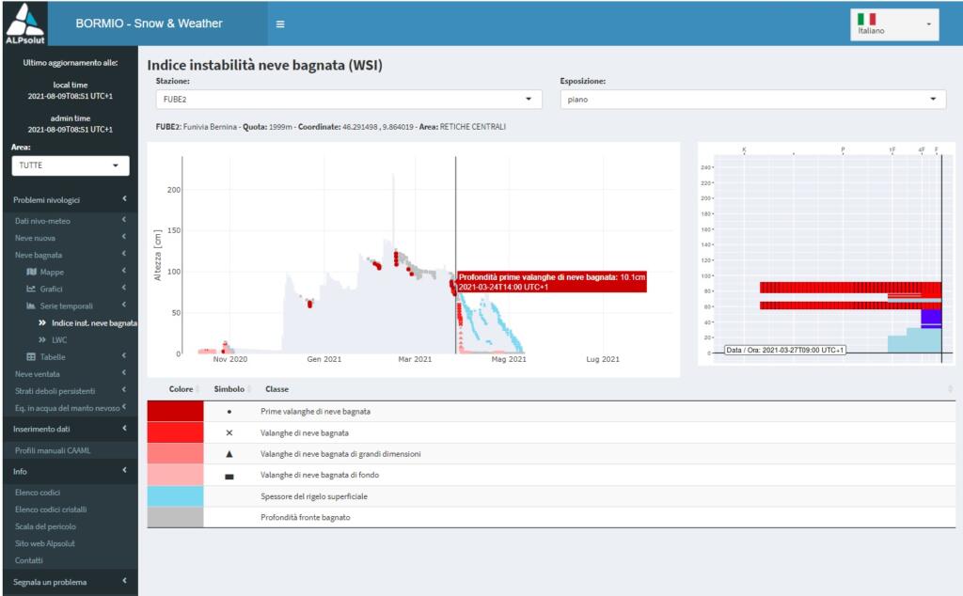The height and width of the screenshot is (596, 963).
Task: Click the Data / Ora label in profile chart
Action: tap(785, 350)
